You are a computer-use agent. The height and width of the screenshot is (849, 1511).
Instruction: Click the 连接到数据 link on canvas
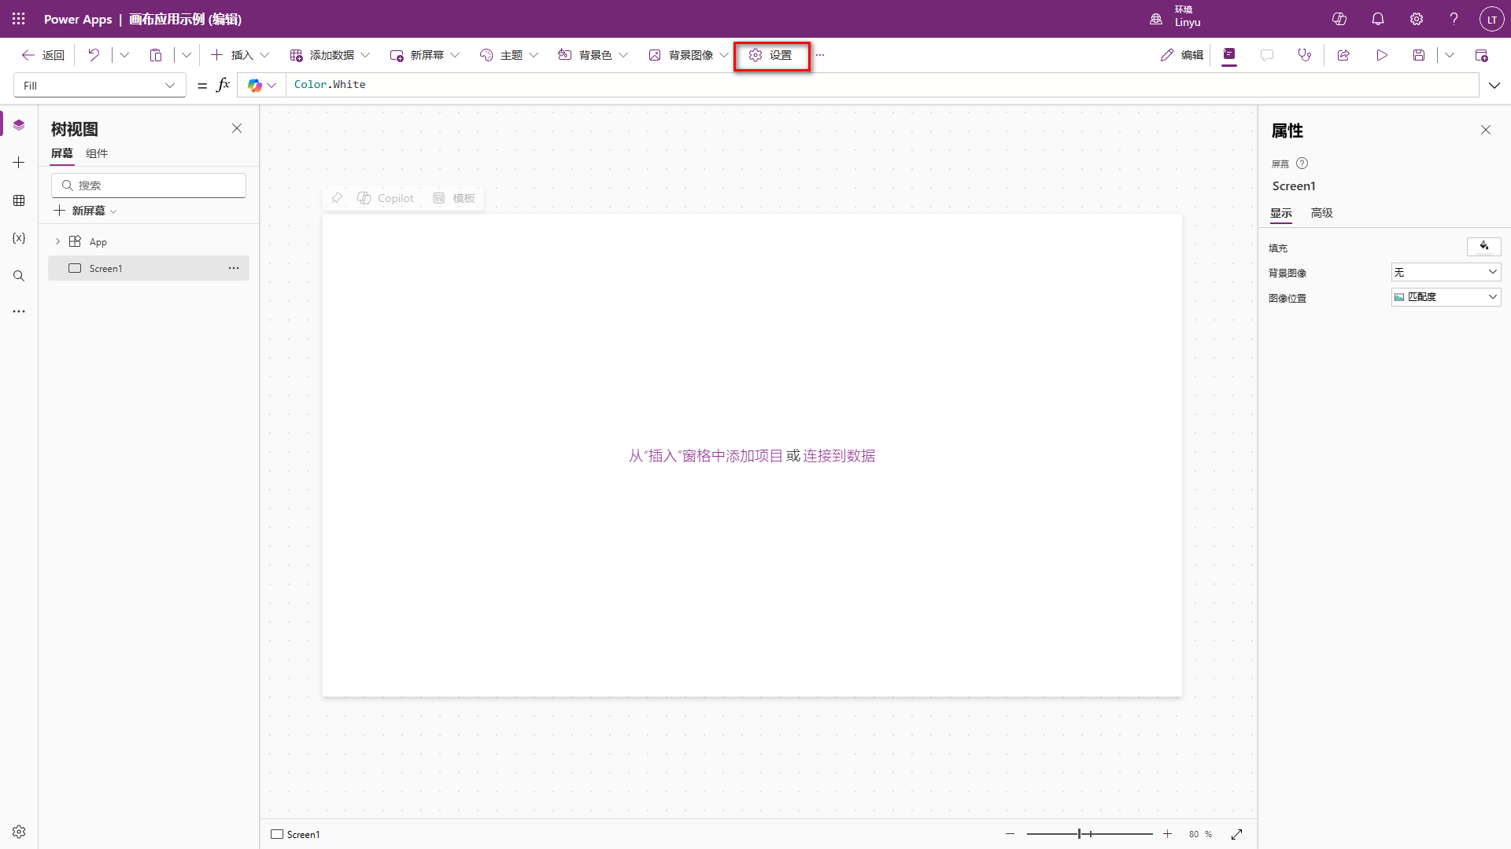pyautogui.click(x=839, y=456)
